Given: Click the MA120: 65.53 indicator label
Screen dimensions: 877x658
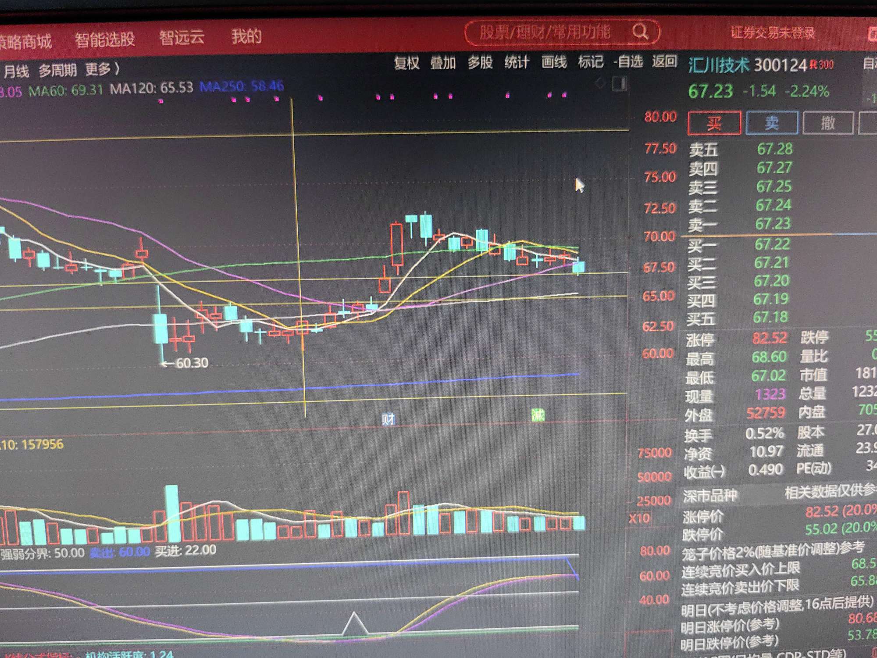Looking at the screenshot, I should pyautogui.click(x=151, y=88).
